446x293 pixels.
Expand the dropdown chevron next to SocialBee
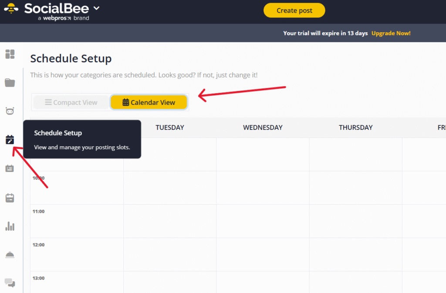click(x=96, y=8)
